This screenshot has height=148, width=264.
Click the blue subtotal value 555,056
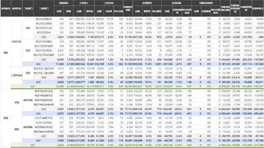point(138,64)
